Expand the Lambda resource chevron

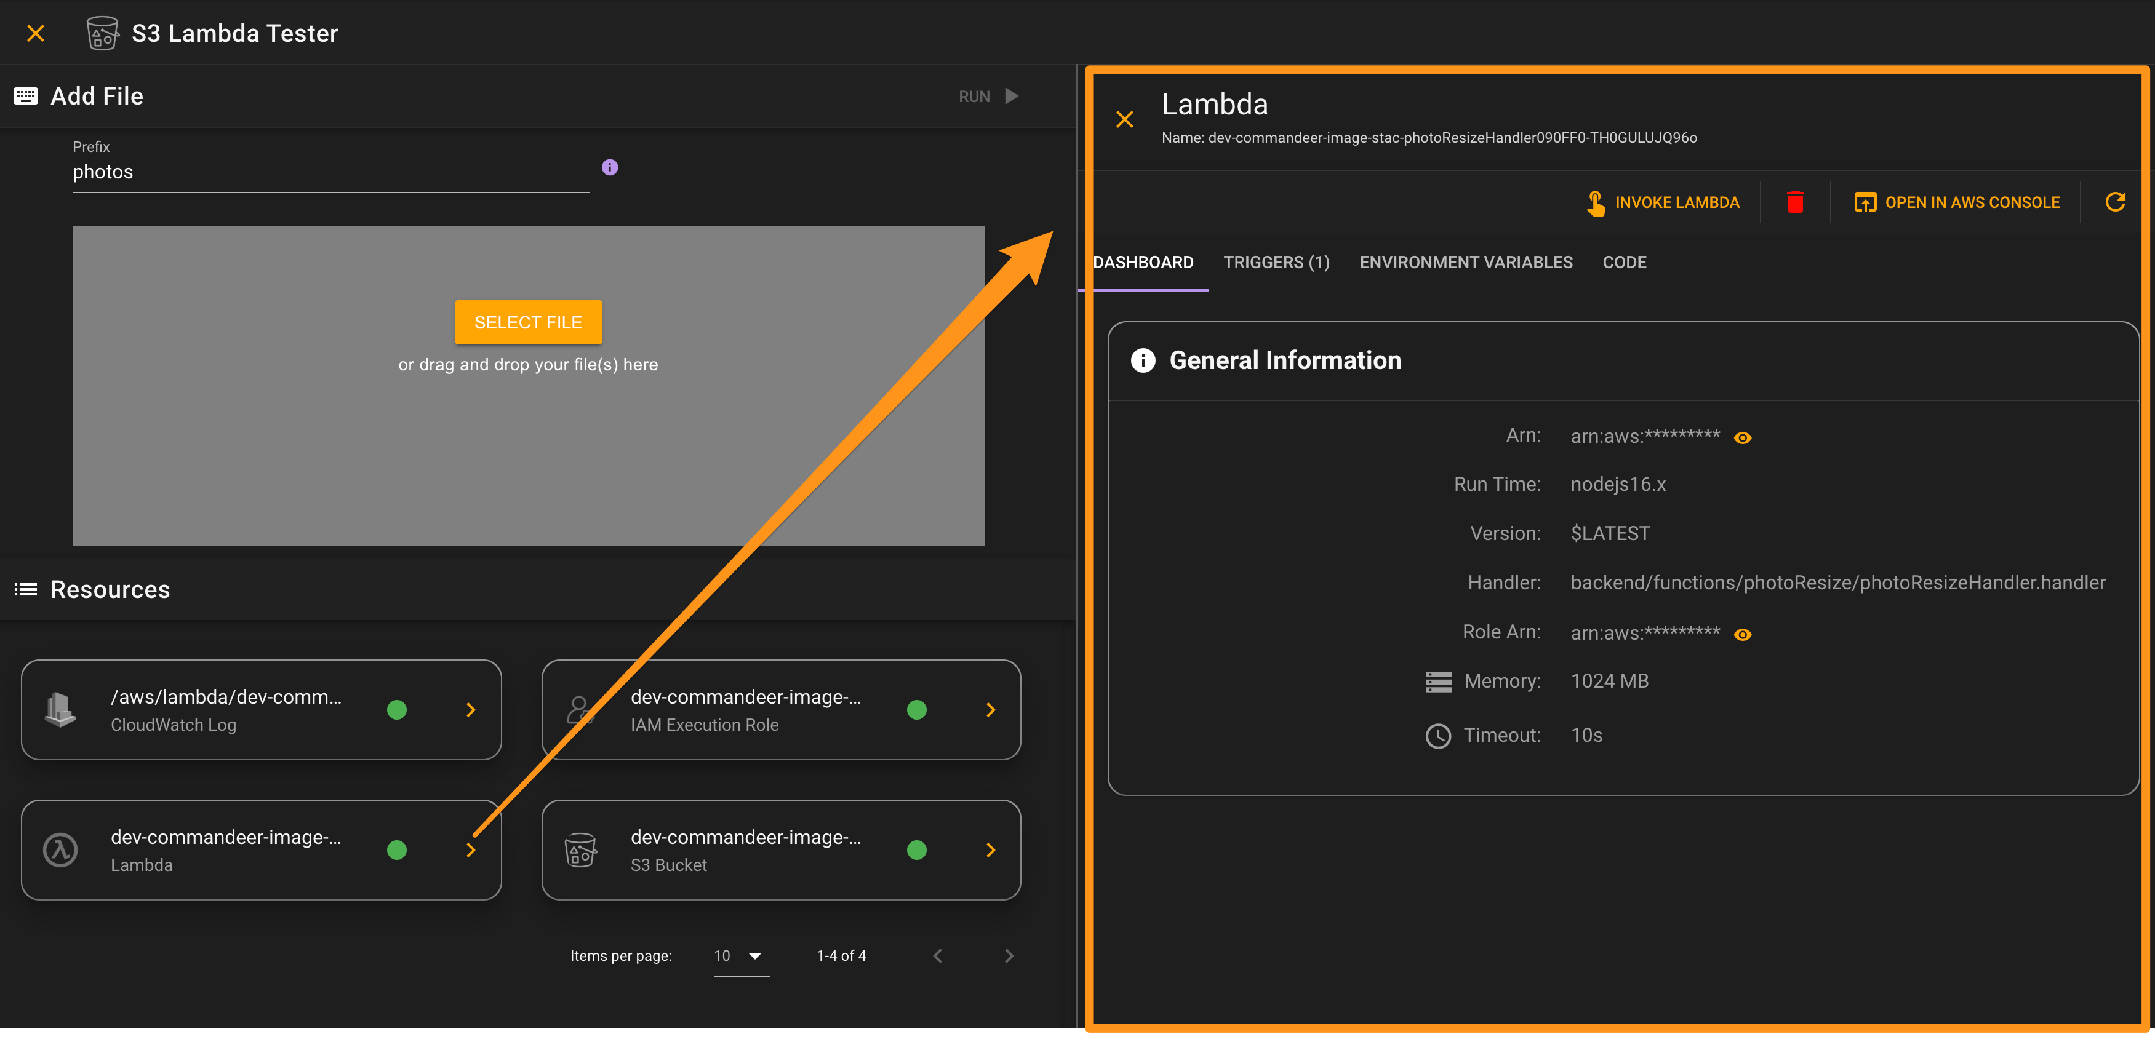pos(471,849)
